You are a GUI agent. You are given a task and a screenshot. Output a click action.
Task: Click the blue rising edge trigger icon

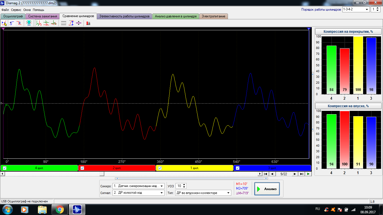tap(12, 23)
